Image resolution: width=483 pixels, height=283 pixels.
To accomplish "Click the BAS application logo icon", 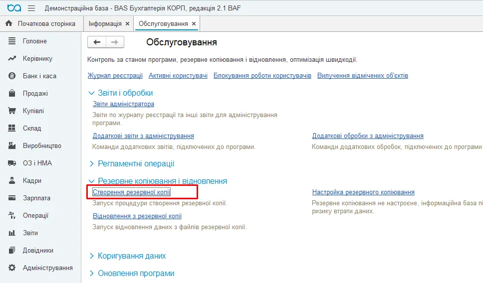I will [x=14, y=8].
